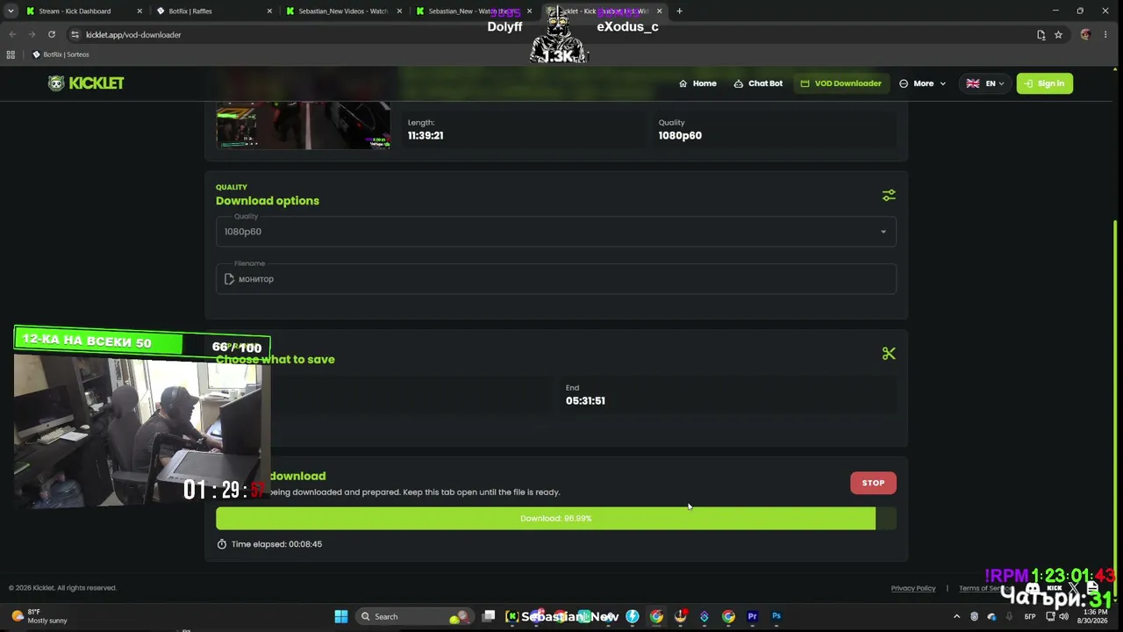The width and height of the screenshot is (1123, 632).
Task: Open volume control in system tray
Action: [1063, 616]
